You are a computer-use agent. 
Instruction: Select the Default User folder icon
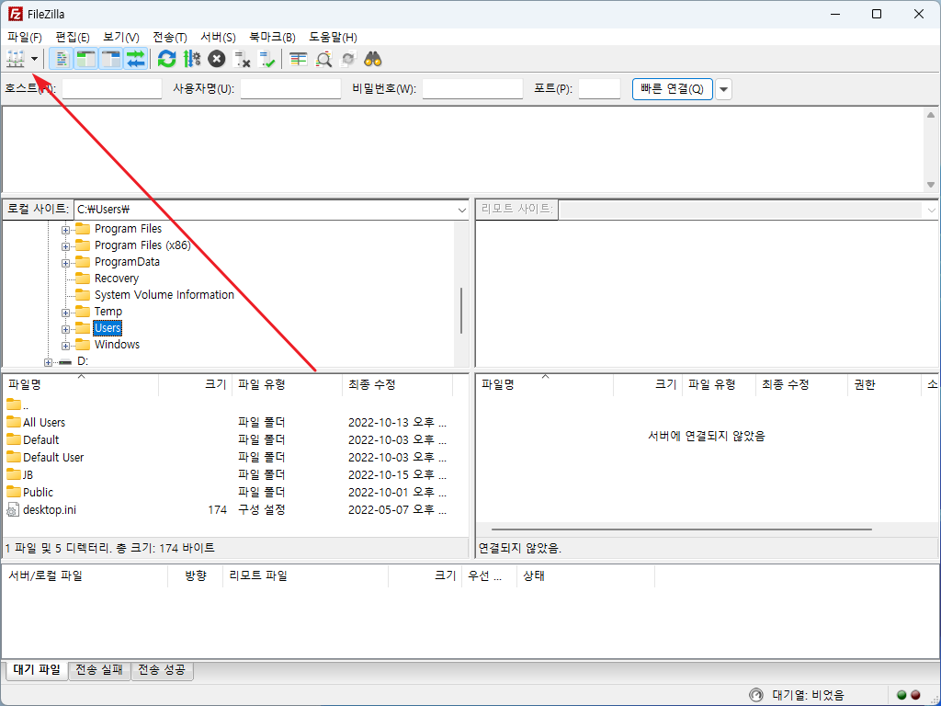13,456
